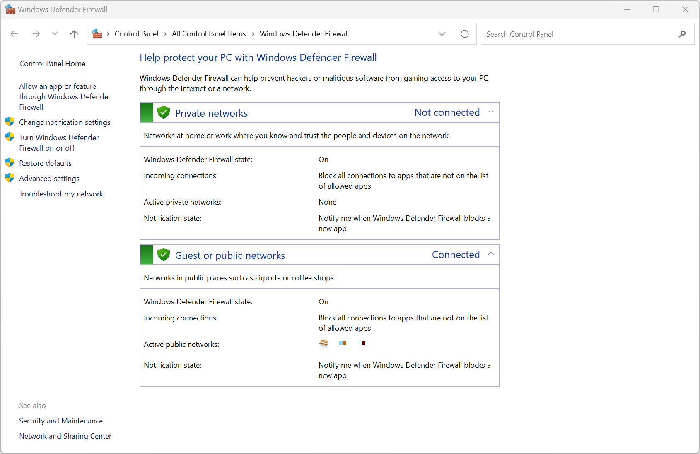Open Change notification settings
This screenshot has width=700, height=454.
pyautogui.click(x=65, y=122)
